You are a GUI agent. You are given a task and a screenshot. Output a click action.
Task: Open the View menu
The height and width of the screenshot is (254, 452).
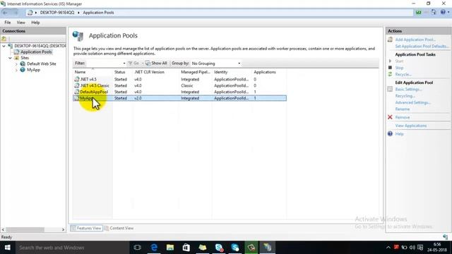(x=20, y=23)
